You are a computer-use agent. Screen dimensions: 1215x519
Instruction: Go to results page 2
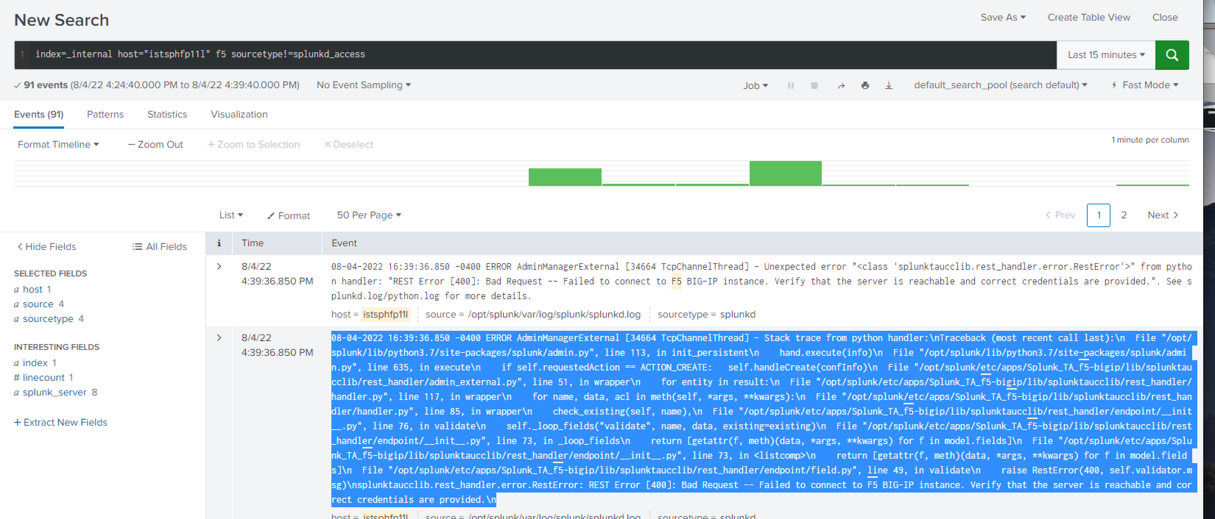[x=1123, y=215]
